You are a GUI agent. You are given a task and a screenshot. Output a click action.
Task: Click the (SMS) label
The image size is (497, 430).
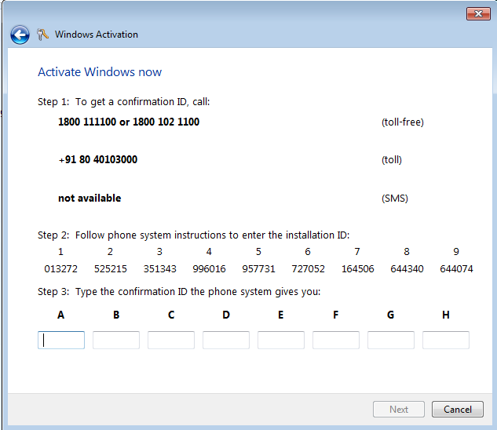pyautogui.click(x=395, y=199)
